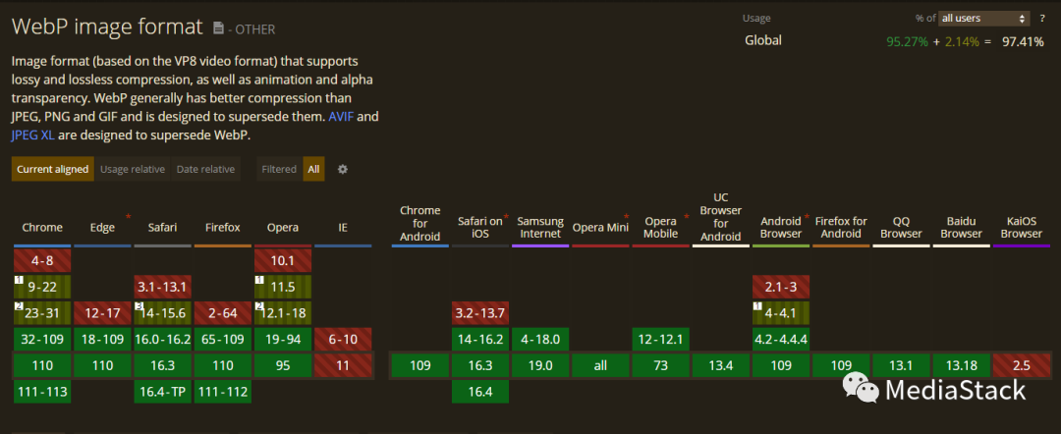The image size is (1061, 434).
Task: Click footnote marker 1 on Chrome 9-22
Action: point(19,281)
